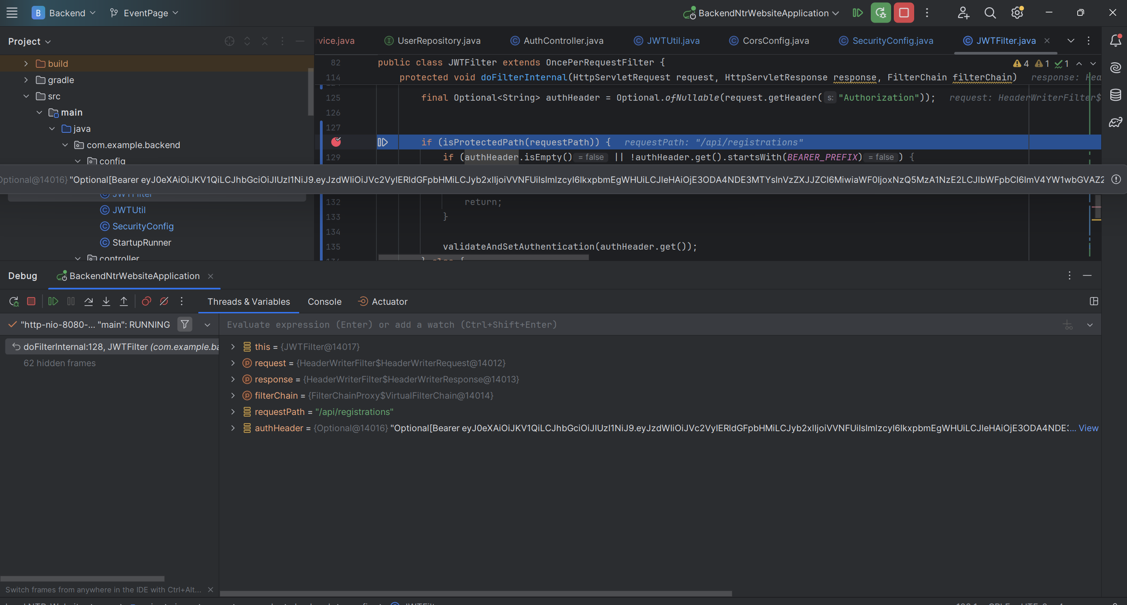The width and height of the screenshot is (1127, 605).
Task: Click the Evaluate expression input field
Action: point(633,325)
